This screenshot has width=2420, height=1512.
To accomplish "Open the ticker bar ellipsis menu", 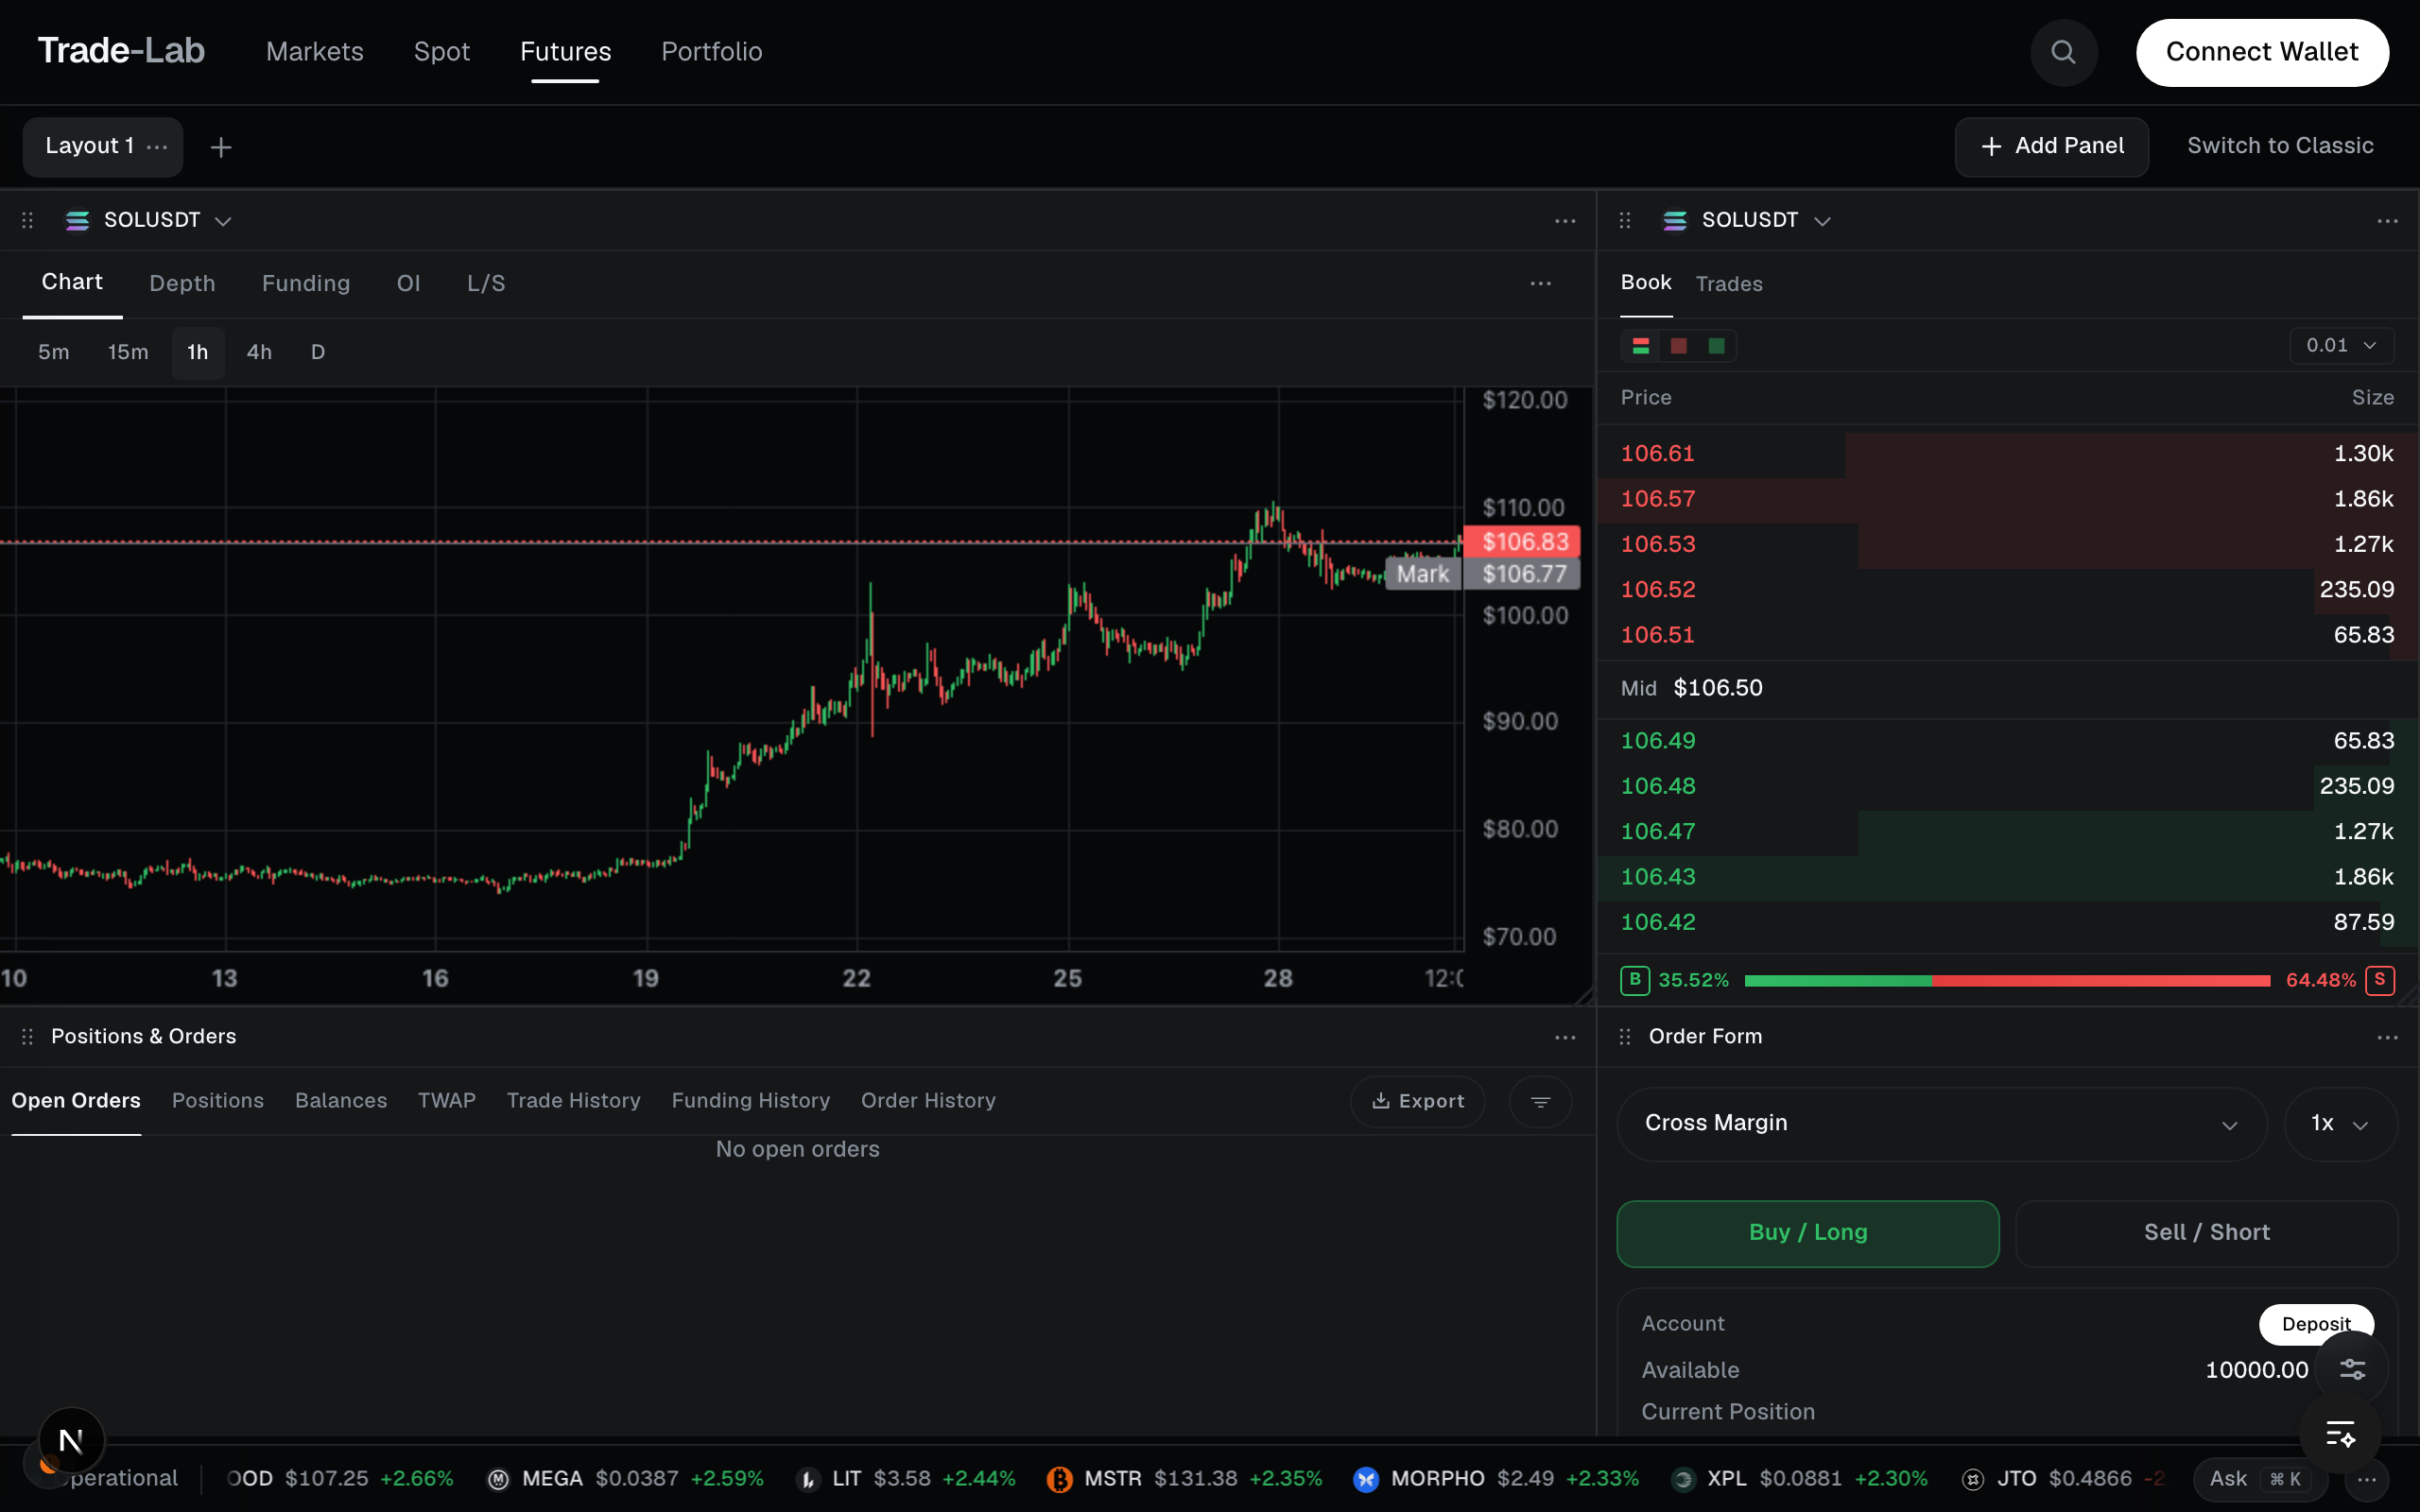I will tap(2366, 1479).
